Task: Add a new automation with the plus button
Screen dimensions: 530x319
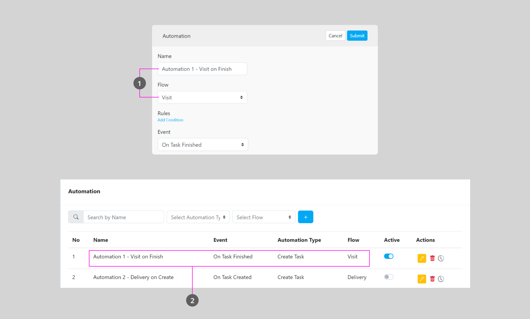Action: (306, 217)
